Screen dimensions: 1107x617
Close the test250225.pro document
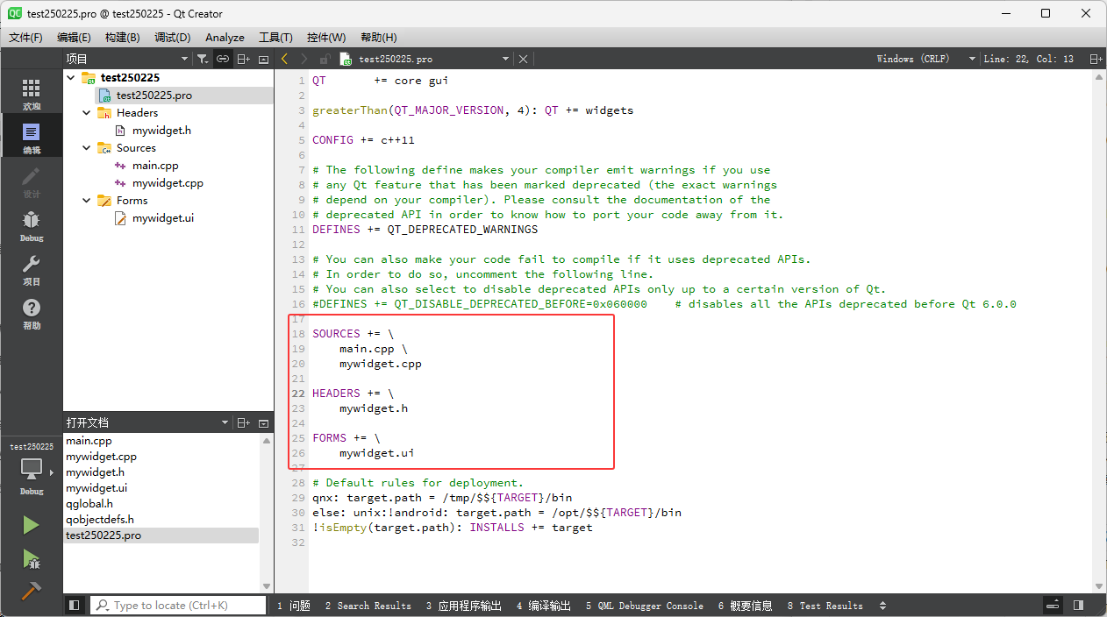(x=523, y=59)
